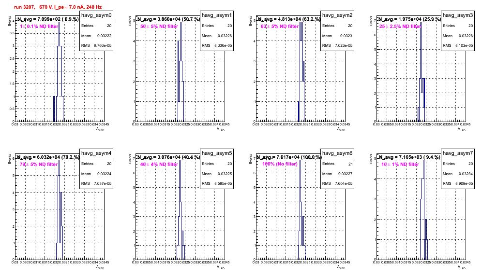
Task: Click Entries value 21 in havg_asym6
Action: pos(350,164)
